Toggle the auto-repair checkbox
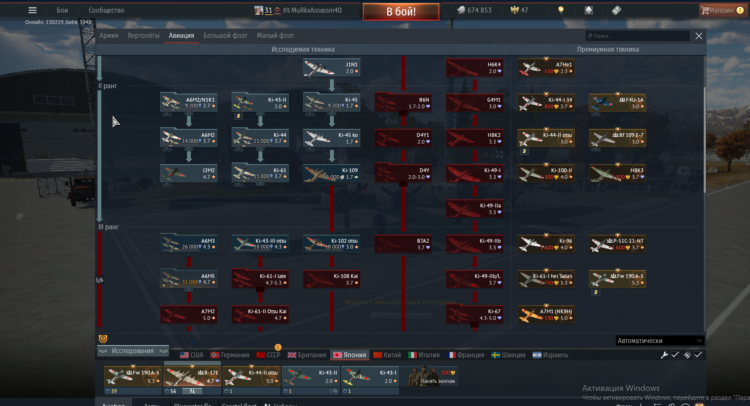 click(x=675, y=355)
